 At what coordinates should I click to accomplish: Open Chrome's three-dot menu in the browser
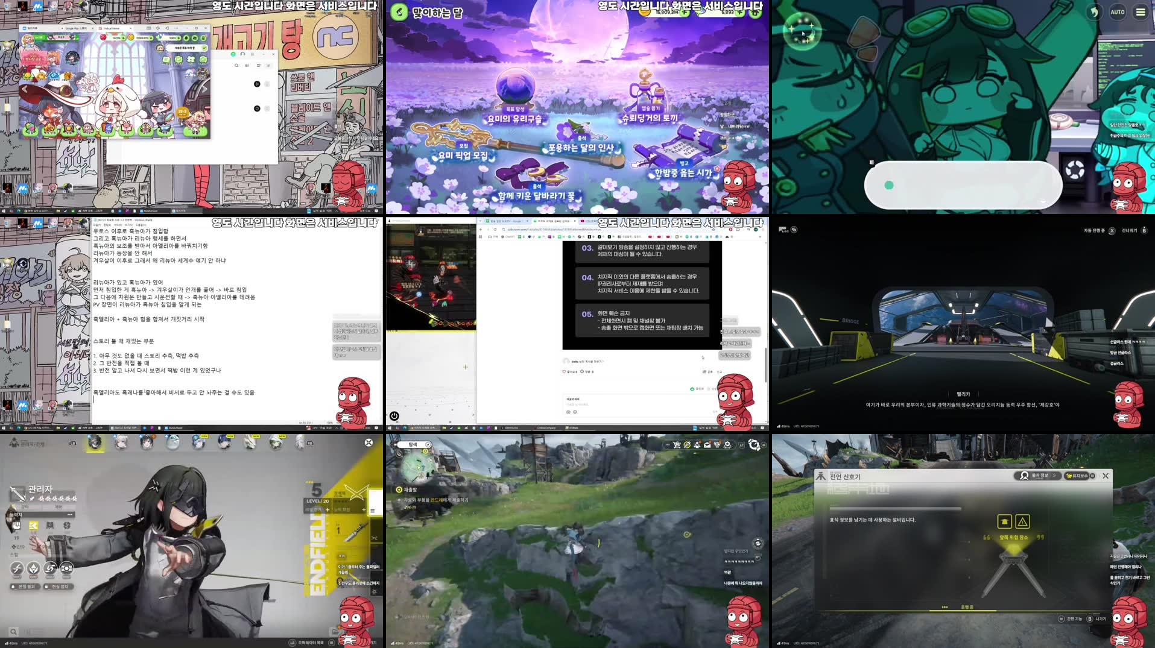pyautogui.click(x=763, y=229)
